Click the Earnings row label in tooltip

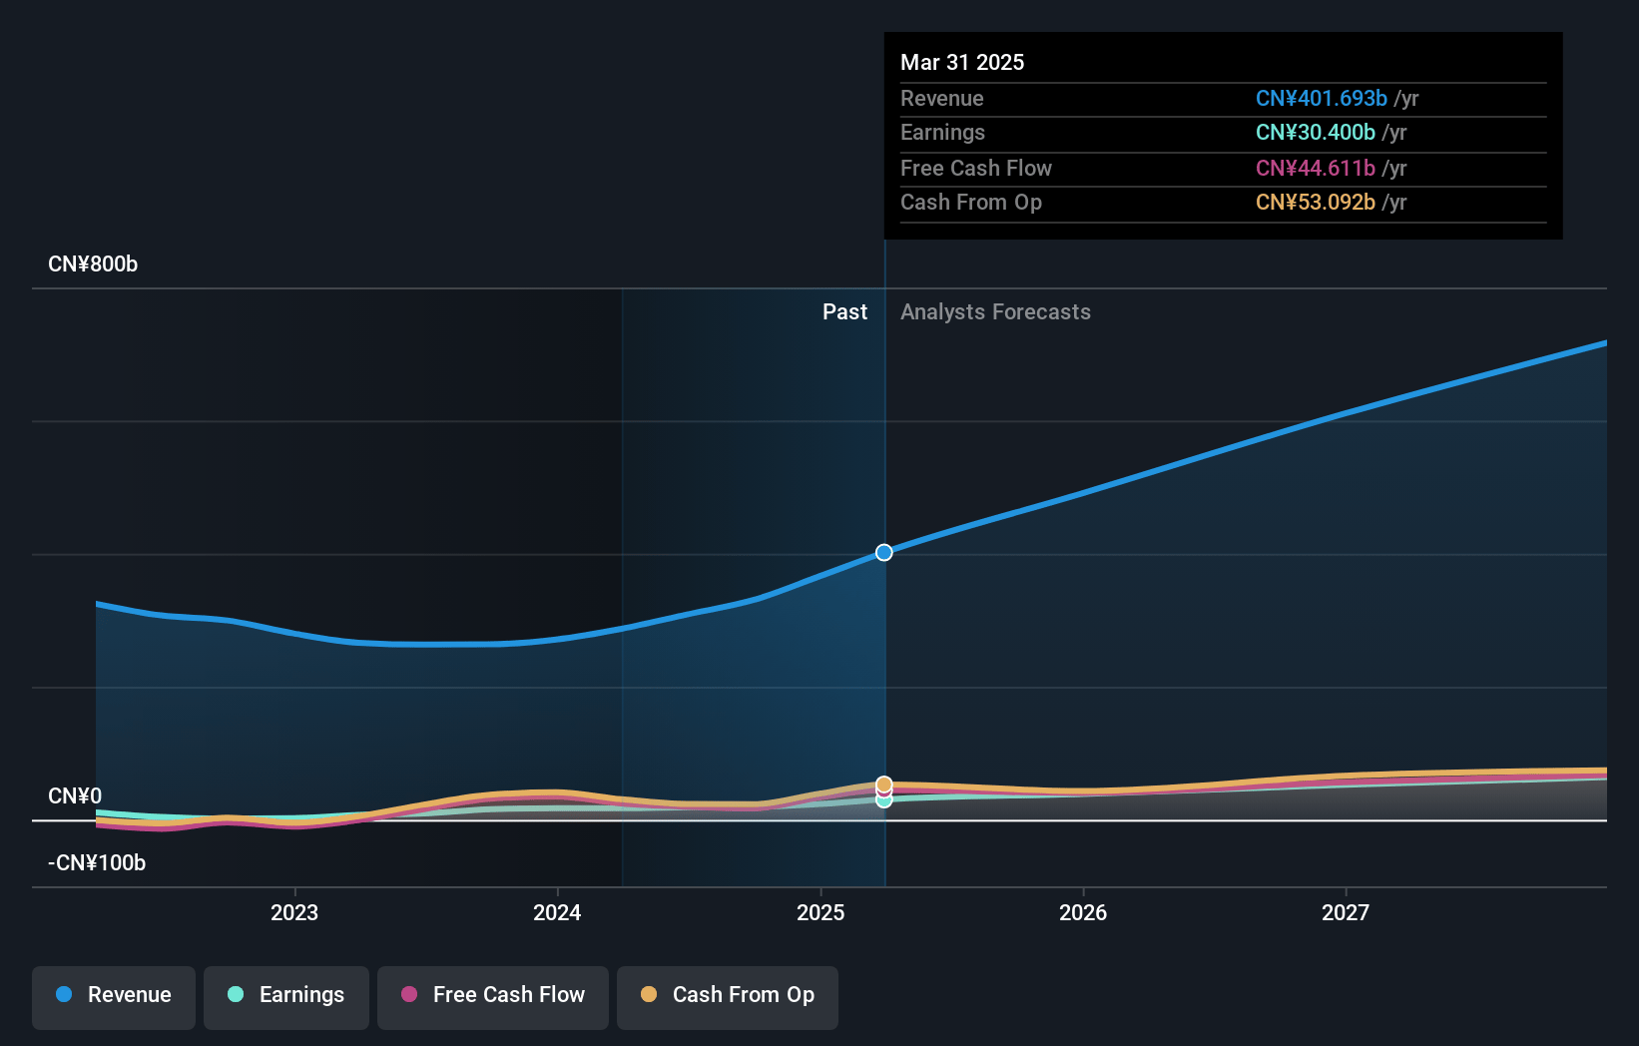click(x=942, y=133)
